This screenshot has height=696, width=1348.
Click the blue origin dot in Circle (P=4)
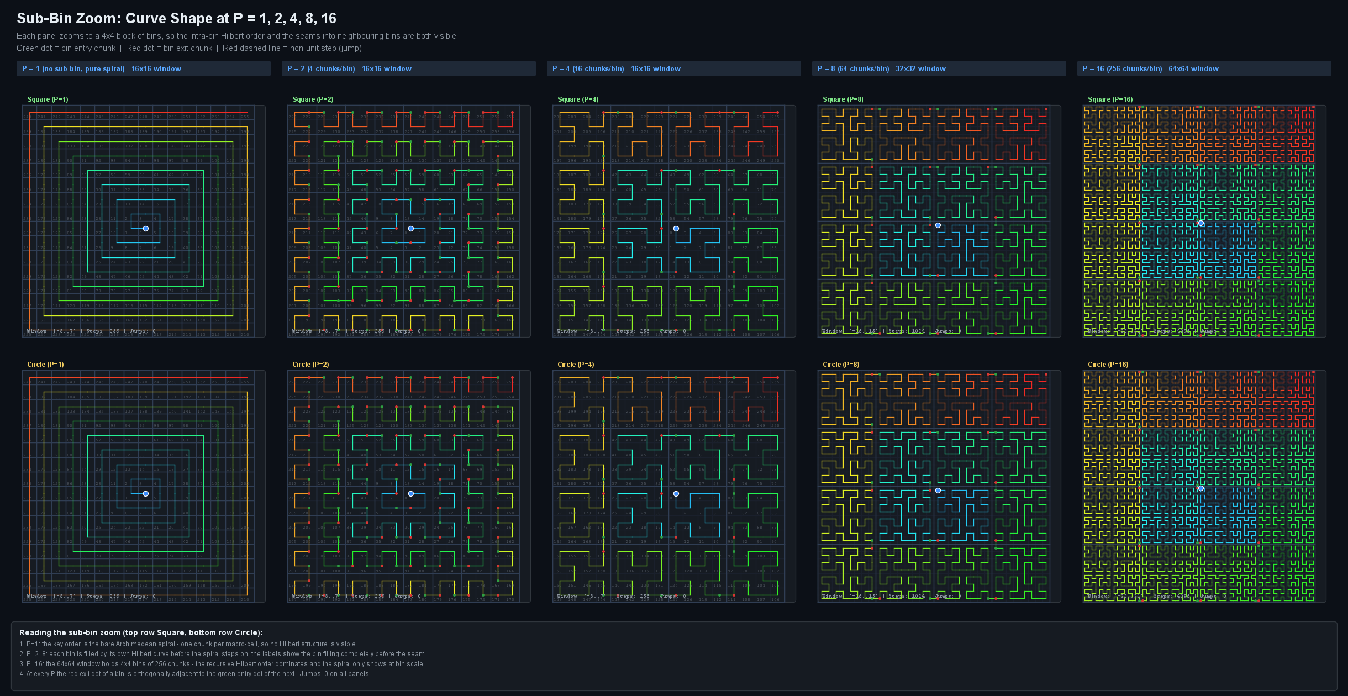676,494
